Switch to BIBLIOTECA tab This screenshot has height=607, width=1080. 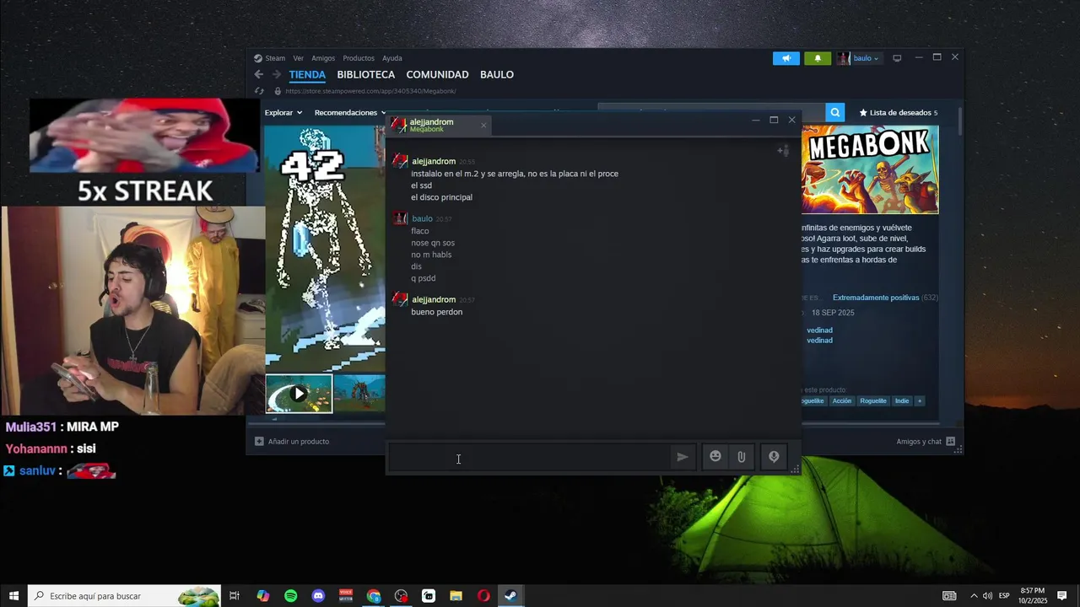[366, 74]
